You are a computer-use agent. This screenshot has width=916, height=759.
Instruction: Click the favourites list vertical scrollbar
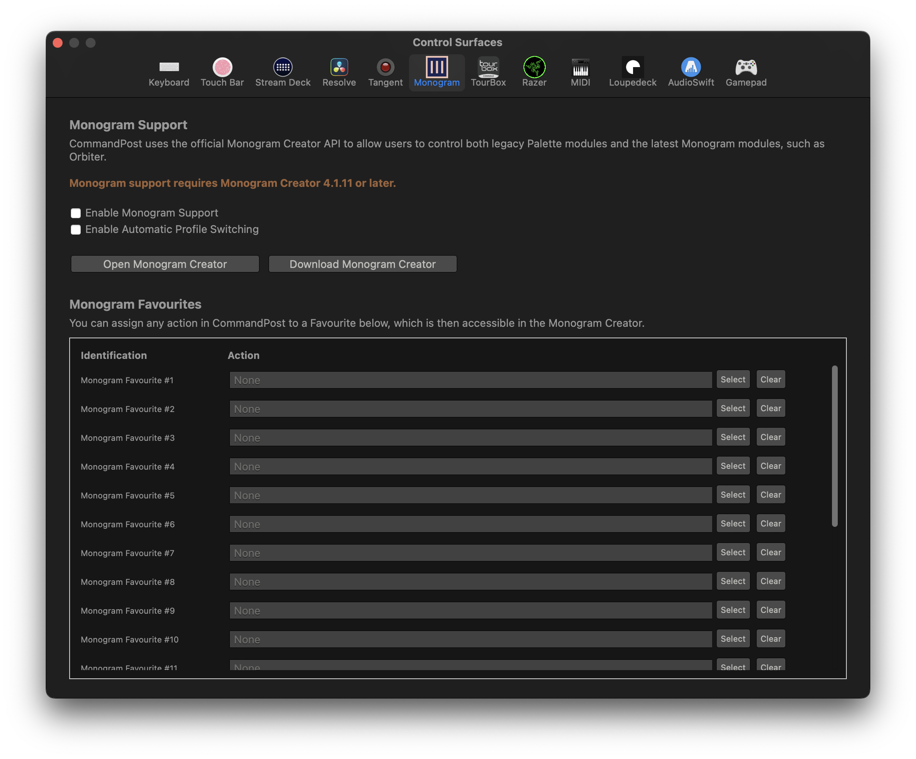pos(834,446)
